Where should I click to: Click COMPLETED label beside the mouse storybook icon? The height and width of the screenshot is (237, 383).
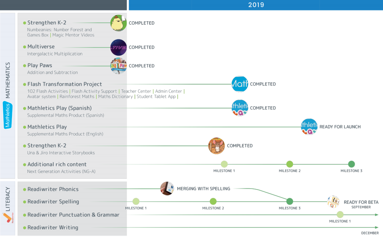click(240, 146)
